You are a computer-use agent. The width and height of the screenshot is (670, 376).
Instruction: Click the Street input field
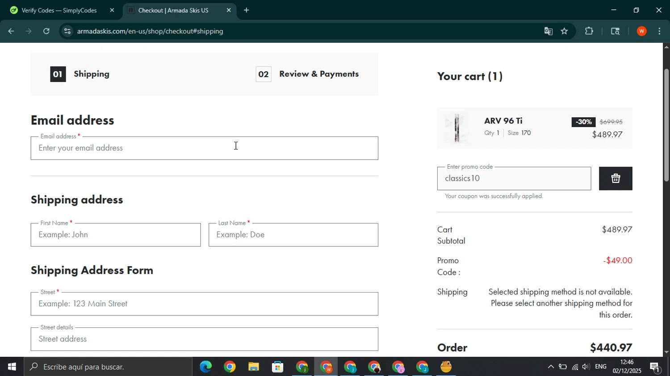click(204, 304)
